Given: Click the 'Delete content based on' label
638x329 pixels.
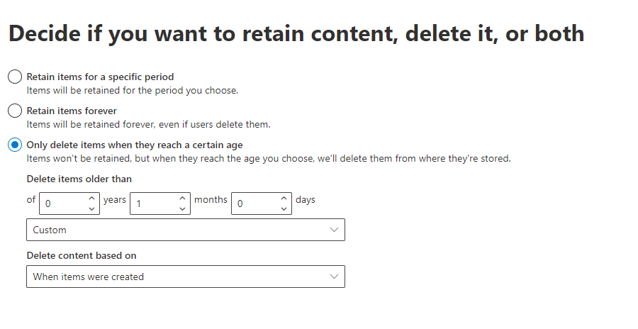Looking at the screenshot, I should point(82,255).
